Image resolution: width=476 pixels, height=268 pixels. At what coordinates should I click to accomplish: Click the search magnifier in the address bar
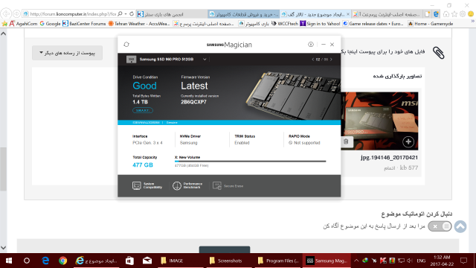click(x=120, y=14)
